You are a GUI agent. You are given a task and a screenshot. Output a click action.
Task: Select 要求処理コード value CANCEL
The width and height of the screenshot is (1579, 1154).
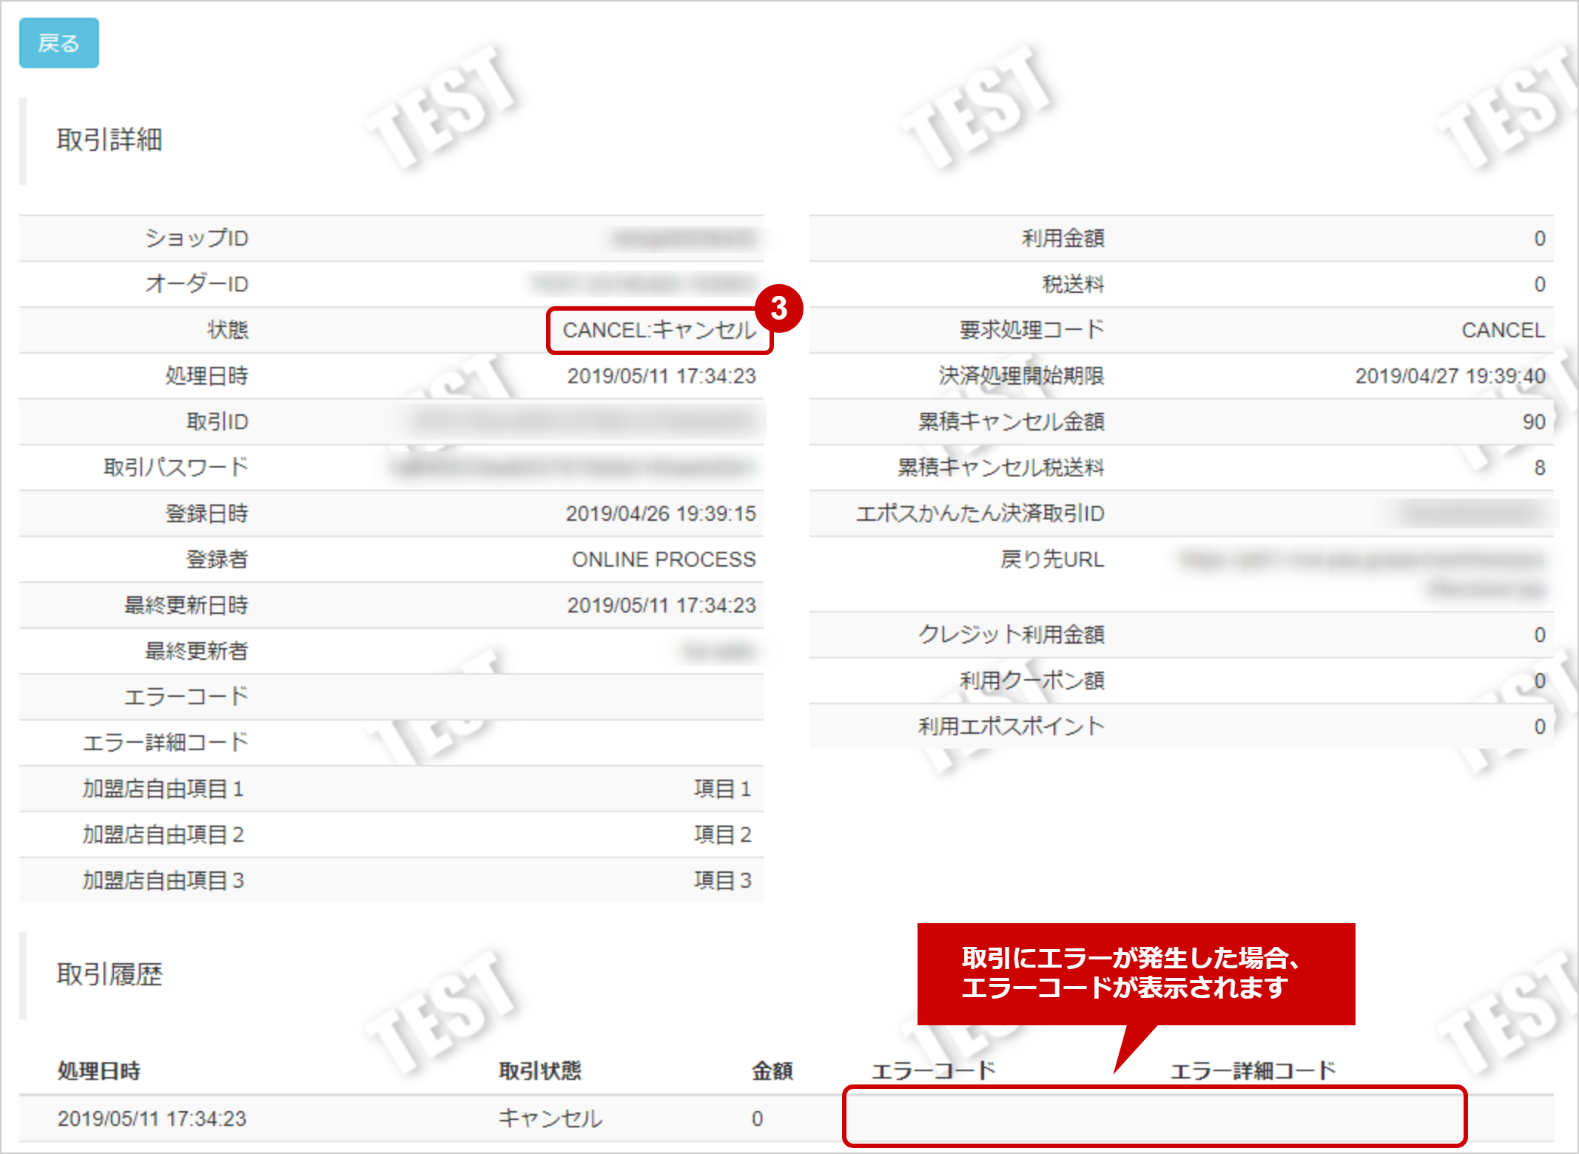[x=1503, y=330]
